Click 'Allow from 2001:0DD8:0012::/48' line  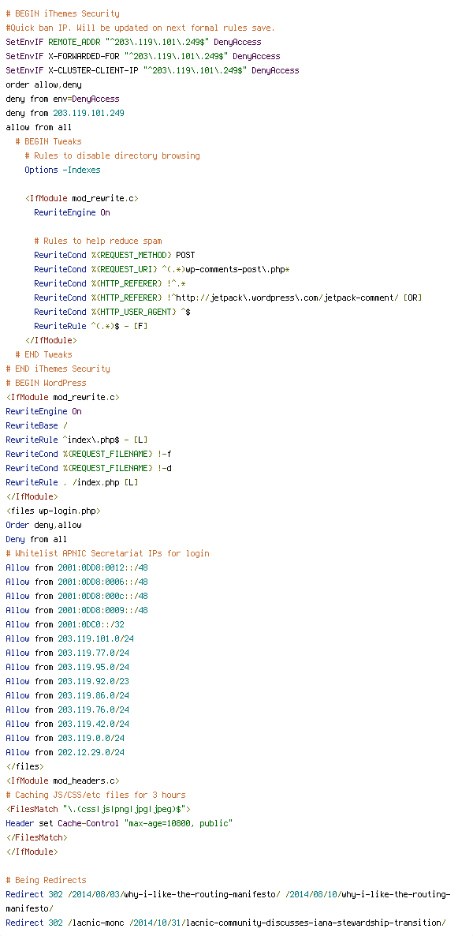tap(77, 568)
